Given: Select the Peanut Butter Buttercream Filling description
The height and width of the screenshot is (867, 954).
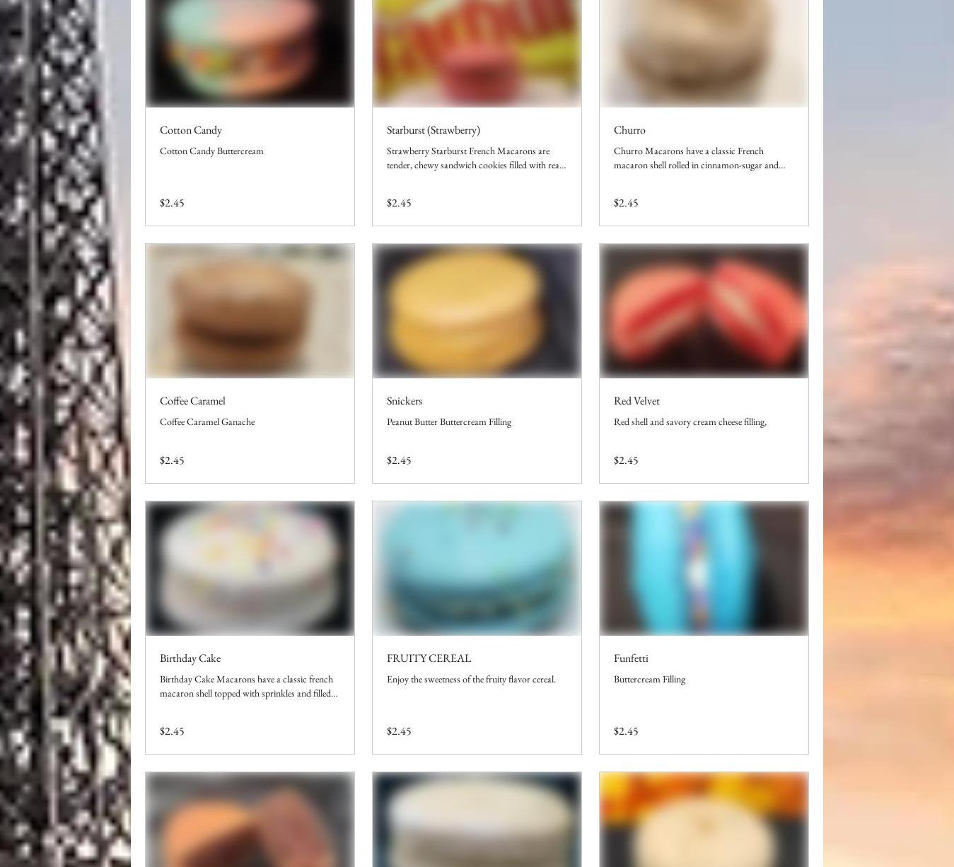Looking at the screenshot, I should pyautogui.click(x=448, y=421).
